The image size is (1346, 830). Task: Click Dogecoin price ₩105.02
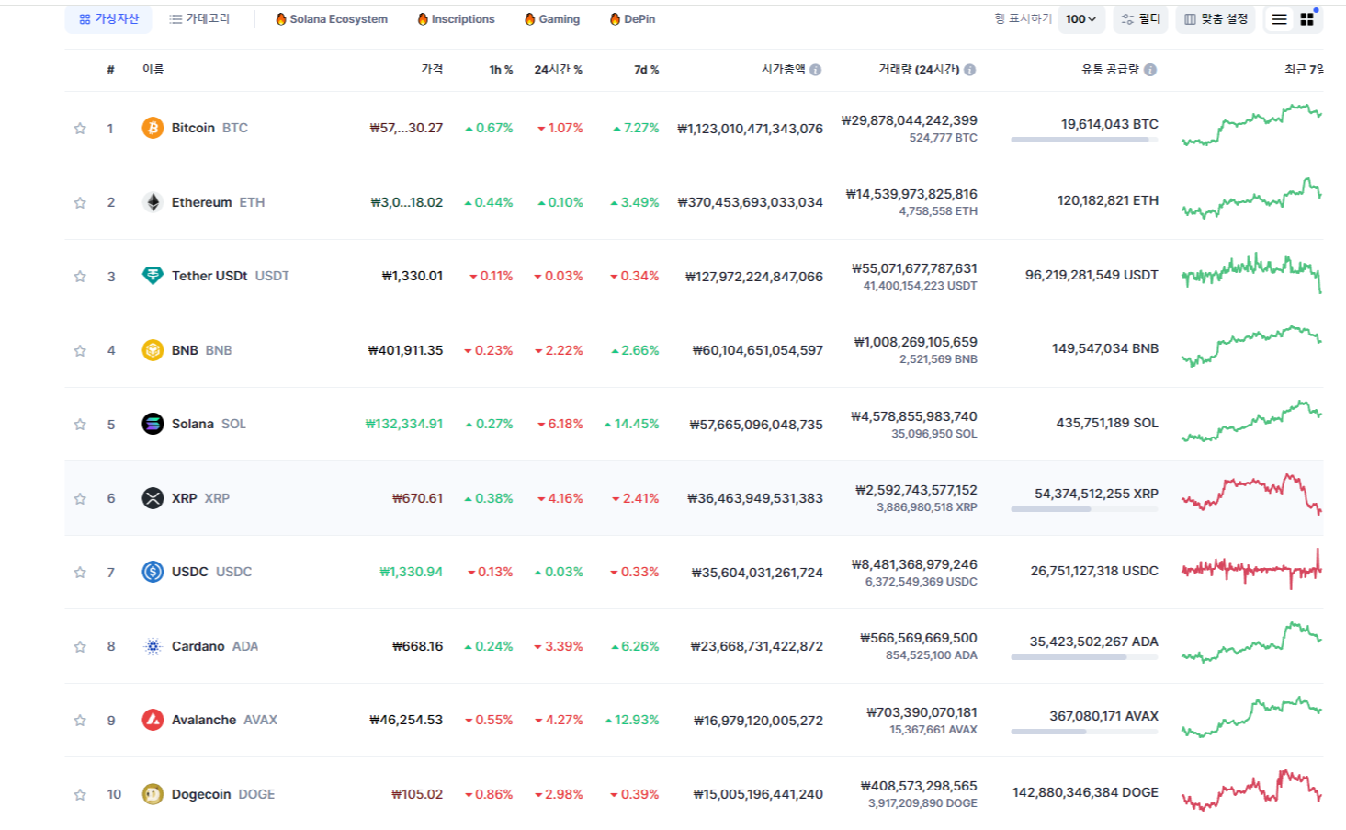pos(417,794)
